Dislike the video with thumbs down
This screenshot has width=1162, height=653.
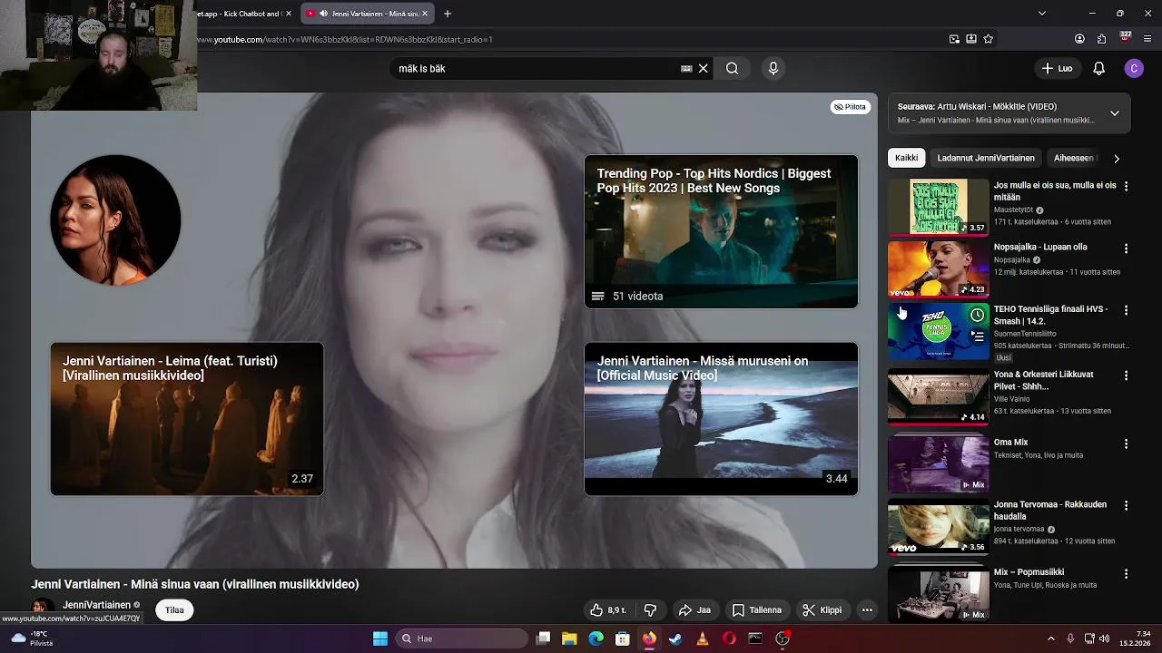click(650, 609)
